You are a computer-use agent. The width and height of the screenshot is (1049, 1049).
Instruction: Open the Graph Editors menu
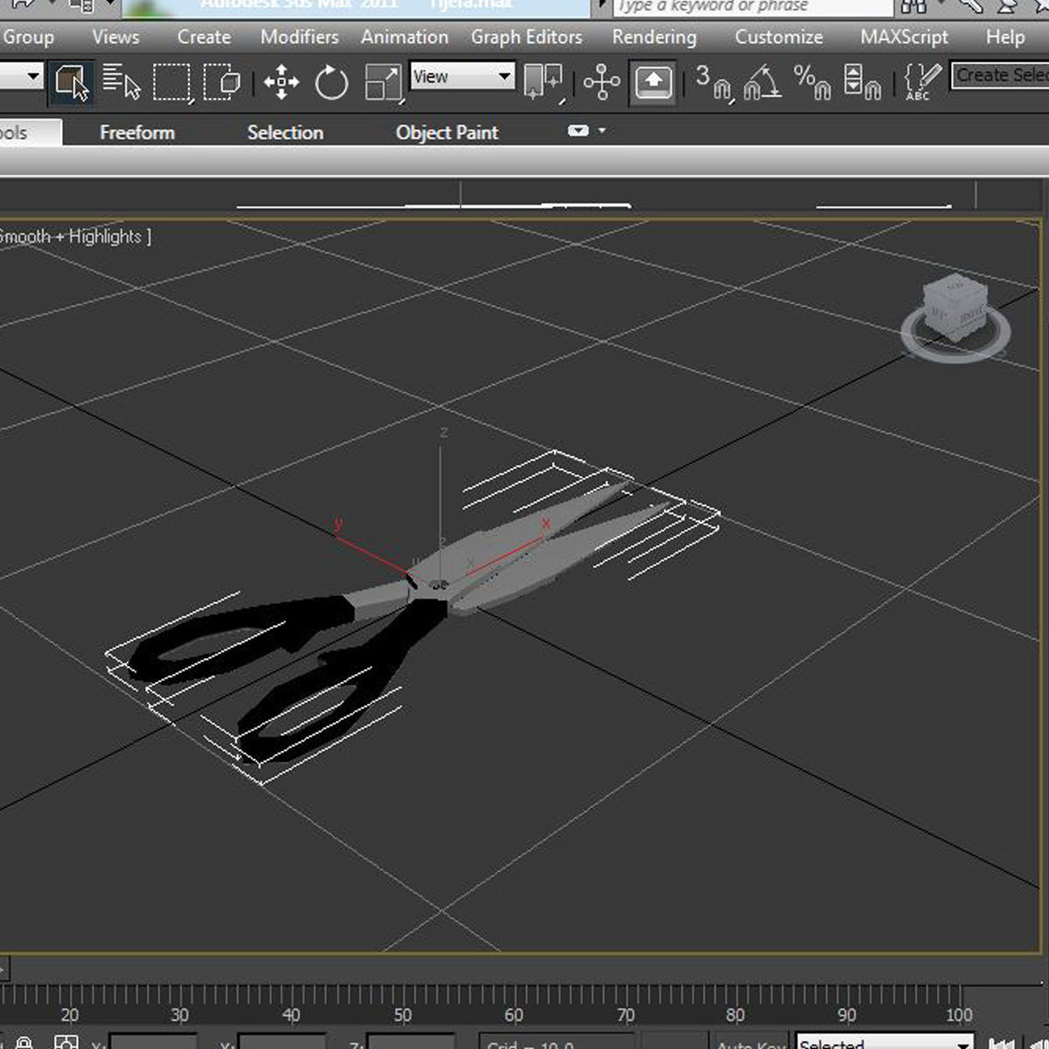pyautogui.click(x=526, y=37)
